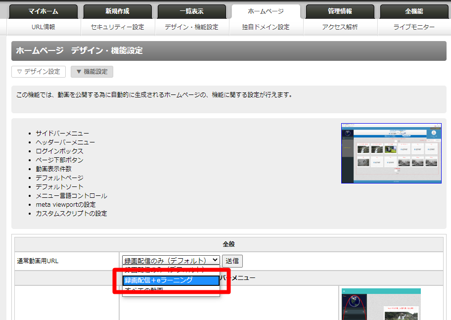Select デザイン・機能設定 in the submenu
This screenshot has width=451, height=320.
191,27
